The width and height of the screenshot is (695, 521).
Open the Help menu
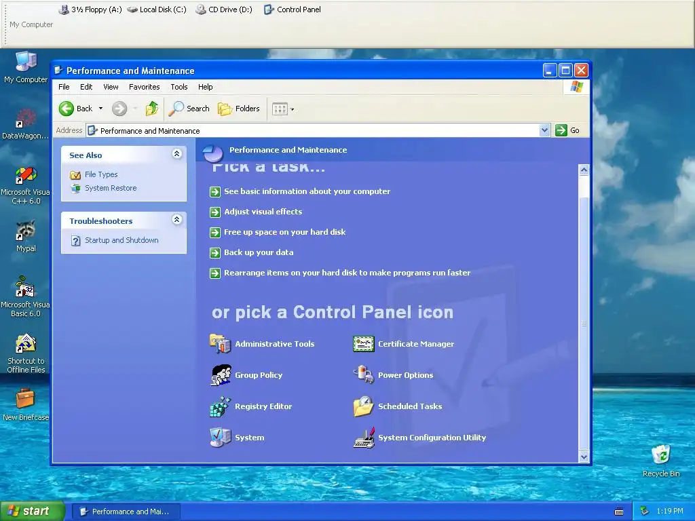point(205,87)
